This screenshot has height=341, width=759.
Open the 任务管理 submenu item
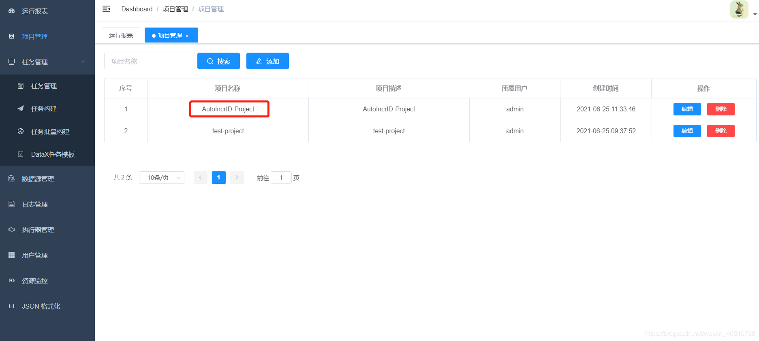44,86
